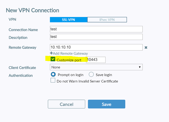Click the Connection Name label text
The image size is (169, 122).
(23, 30)
